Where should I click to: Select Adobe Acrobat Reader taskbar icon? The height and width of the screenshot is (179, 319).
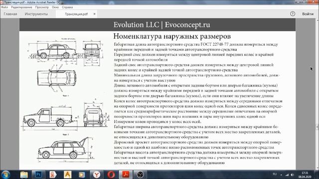tap(126, 175)
